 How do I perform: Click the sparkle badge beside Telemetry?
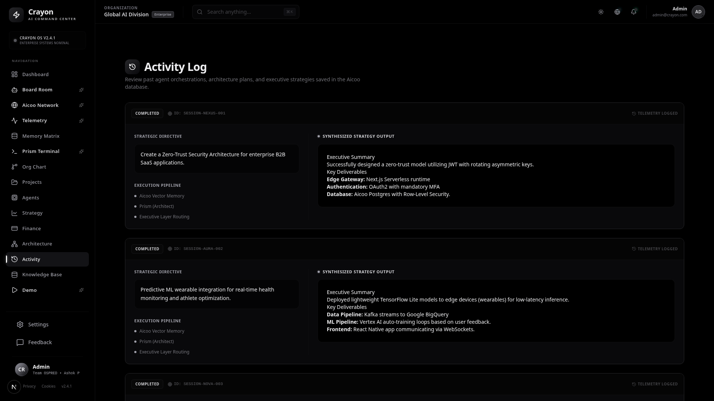[x=81, y=121]
